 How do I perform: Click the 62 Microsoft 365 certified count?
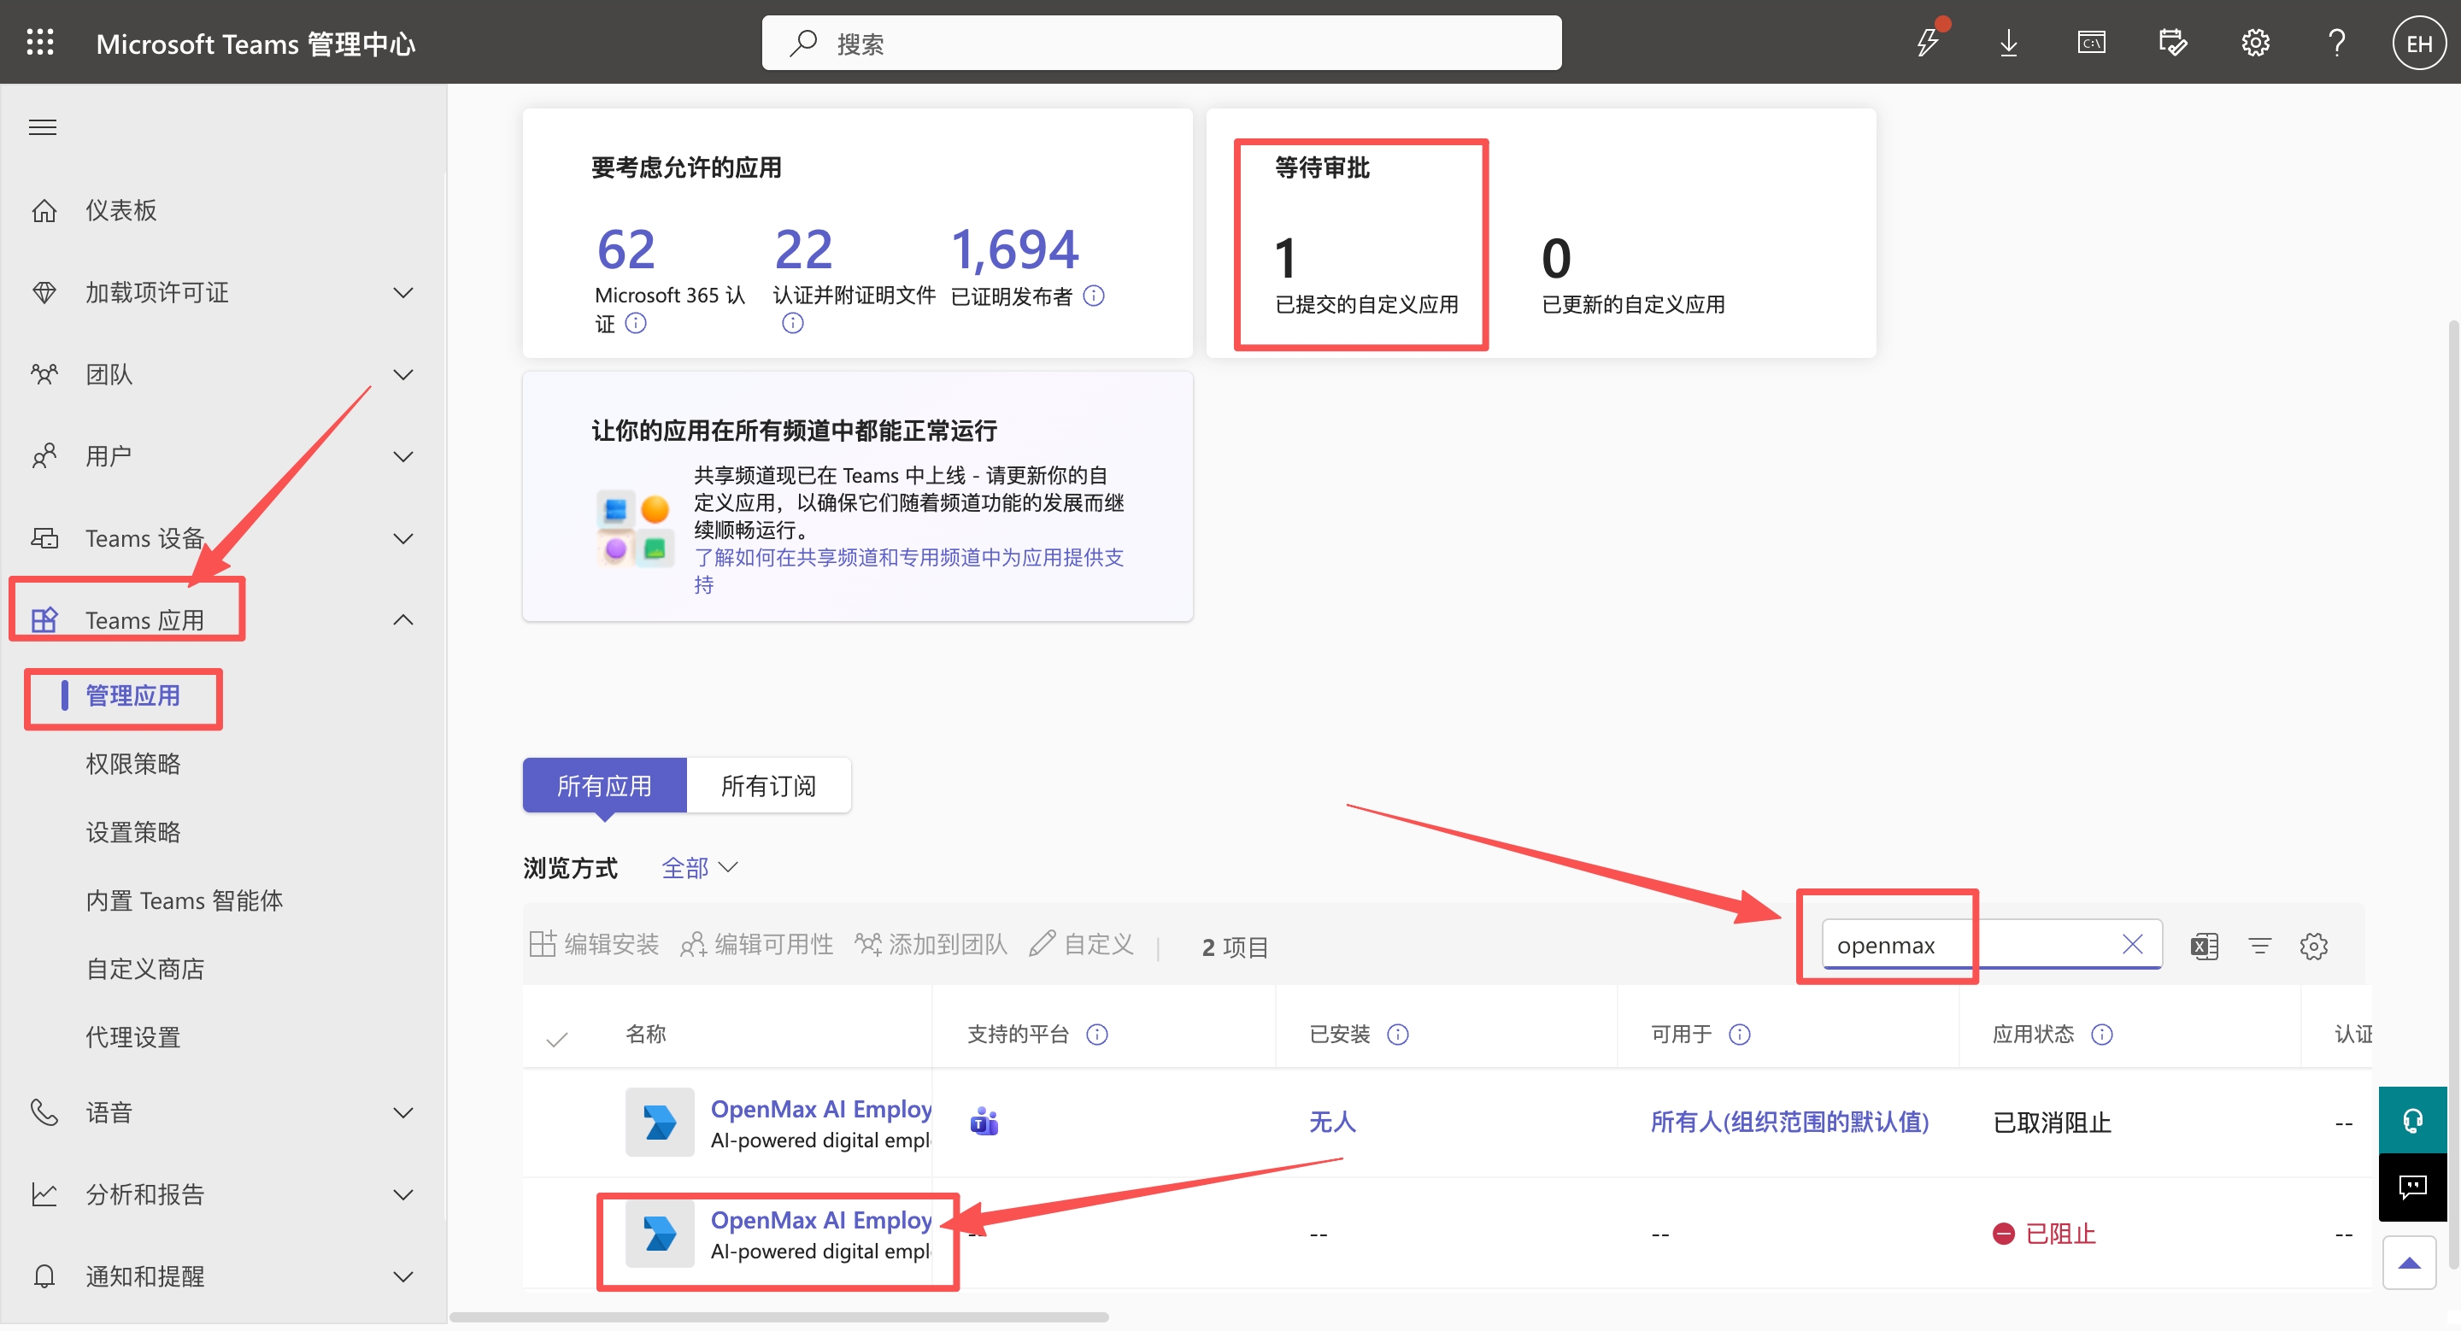(x=626, y=249)
